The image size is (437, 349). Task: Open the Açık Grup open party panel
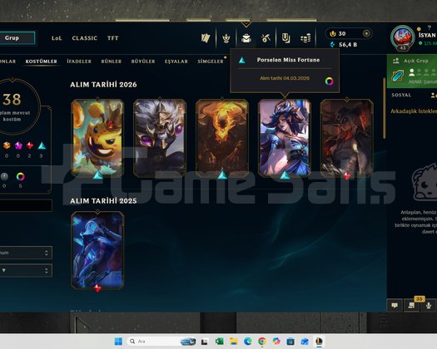coord(412,71)
